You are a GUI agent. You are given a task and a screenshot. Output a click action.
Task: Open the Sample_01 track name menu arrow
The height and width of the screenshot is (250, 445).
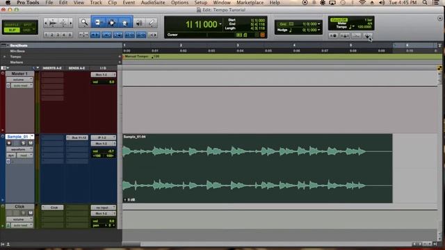tap(32, 137)
